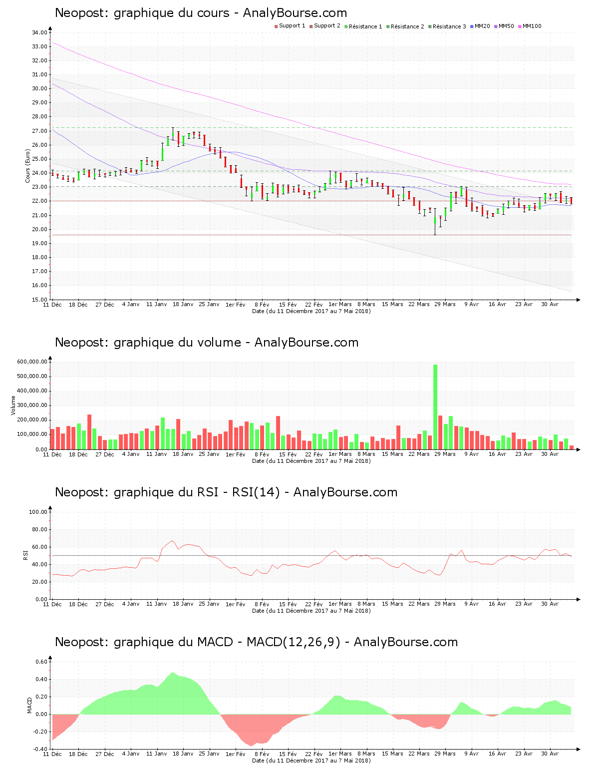599x774 pixels.
Task: Click the '22.00' value on price axis
Action: (39, 201)
